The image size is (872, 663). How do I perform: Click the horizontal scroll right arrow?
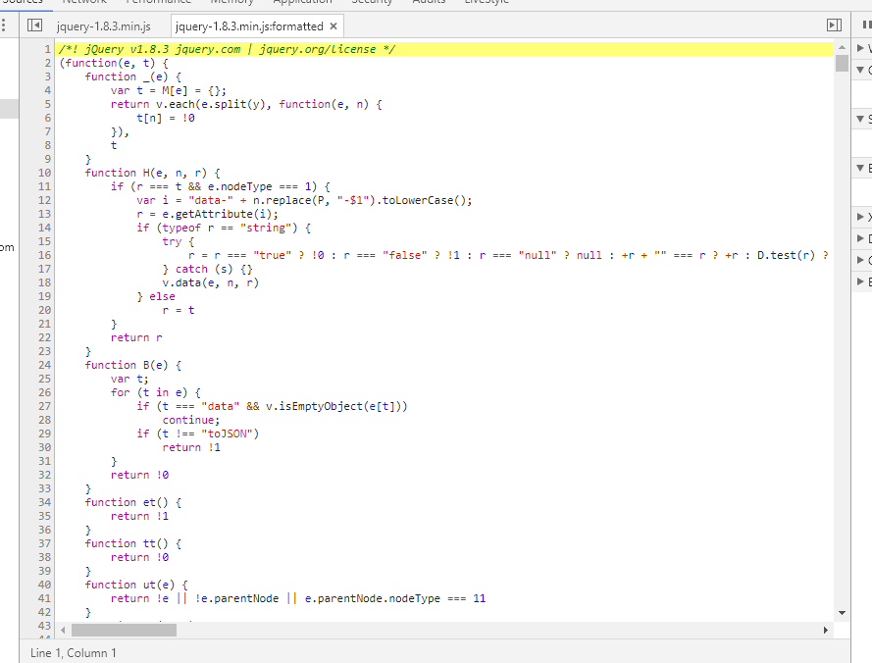825,630
